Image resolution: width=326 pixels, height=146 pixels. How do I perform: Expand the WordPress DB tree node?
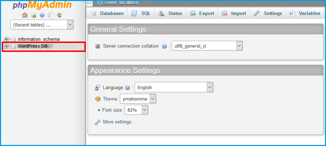click(6, 47)
